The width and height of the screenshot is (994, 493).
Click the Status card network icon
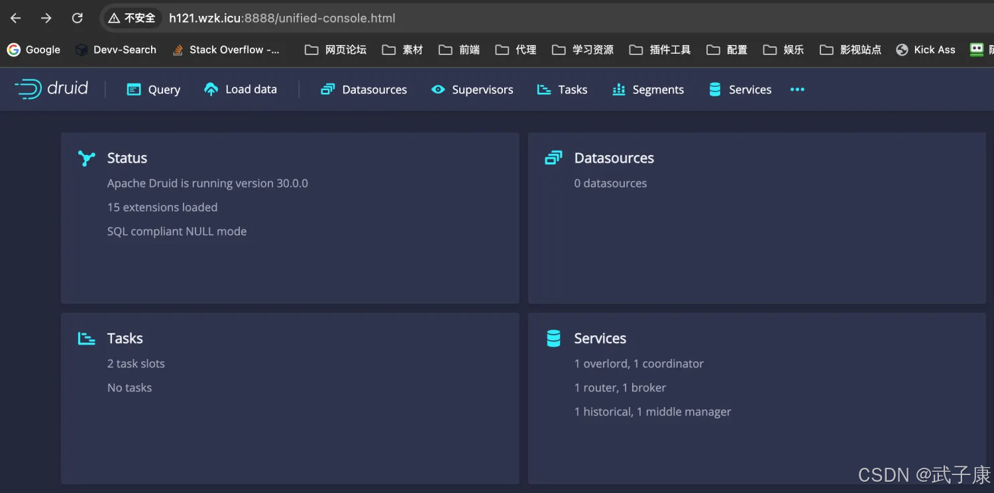[87, 158]
